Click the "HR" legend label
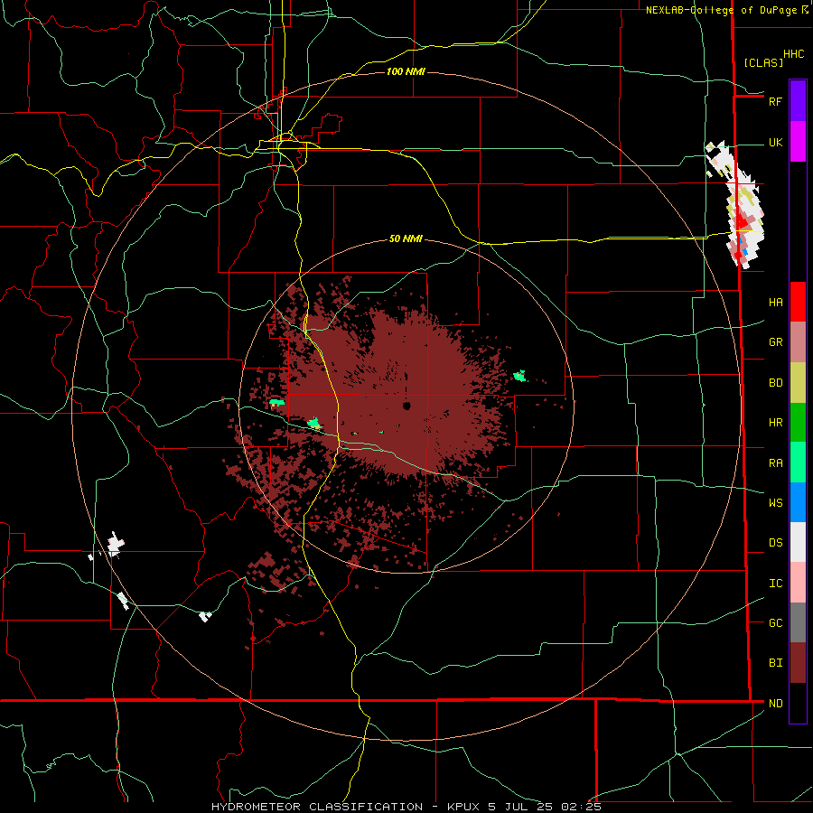This screenshot has width=813, height=813. 775,423
